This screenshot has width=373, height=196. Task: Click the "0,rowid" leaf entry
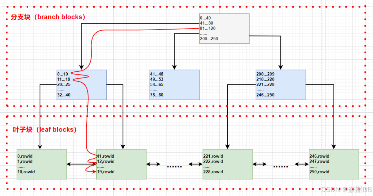click(x=25, y=156)
